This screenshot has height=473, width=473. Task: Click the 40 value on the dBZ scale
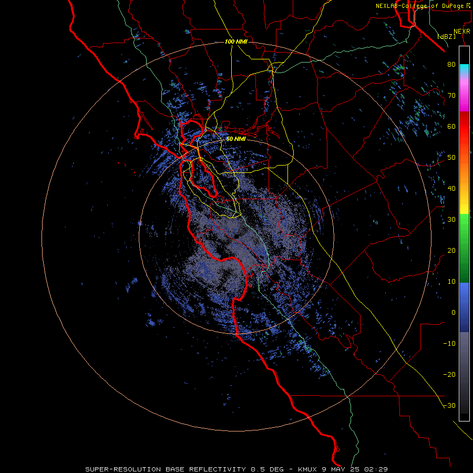click(x=451, y=189)
